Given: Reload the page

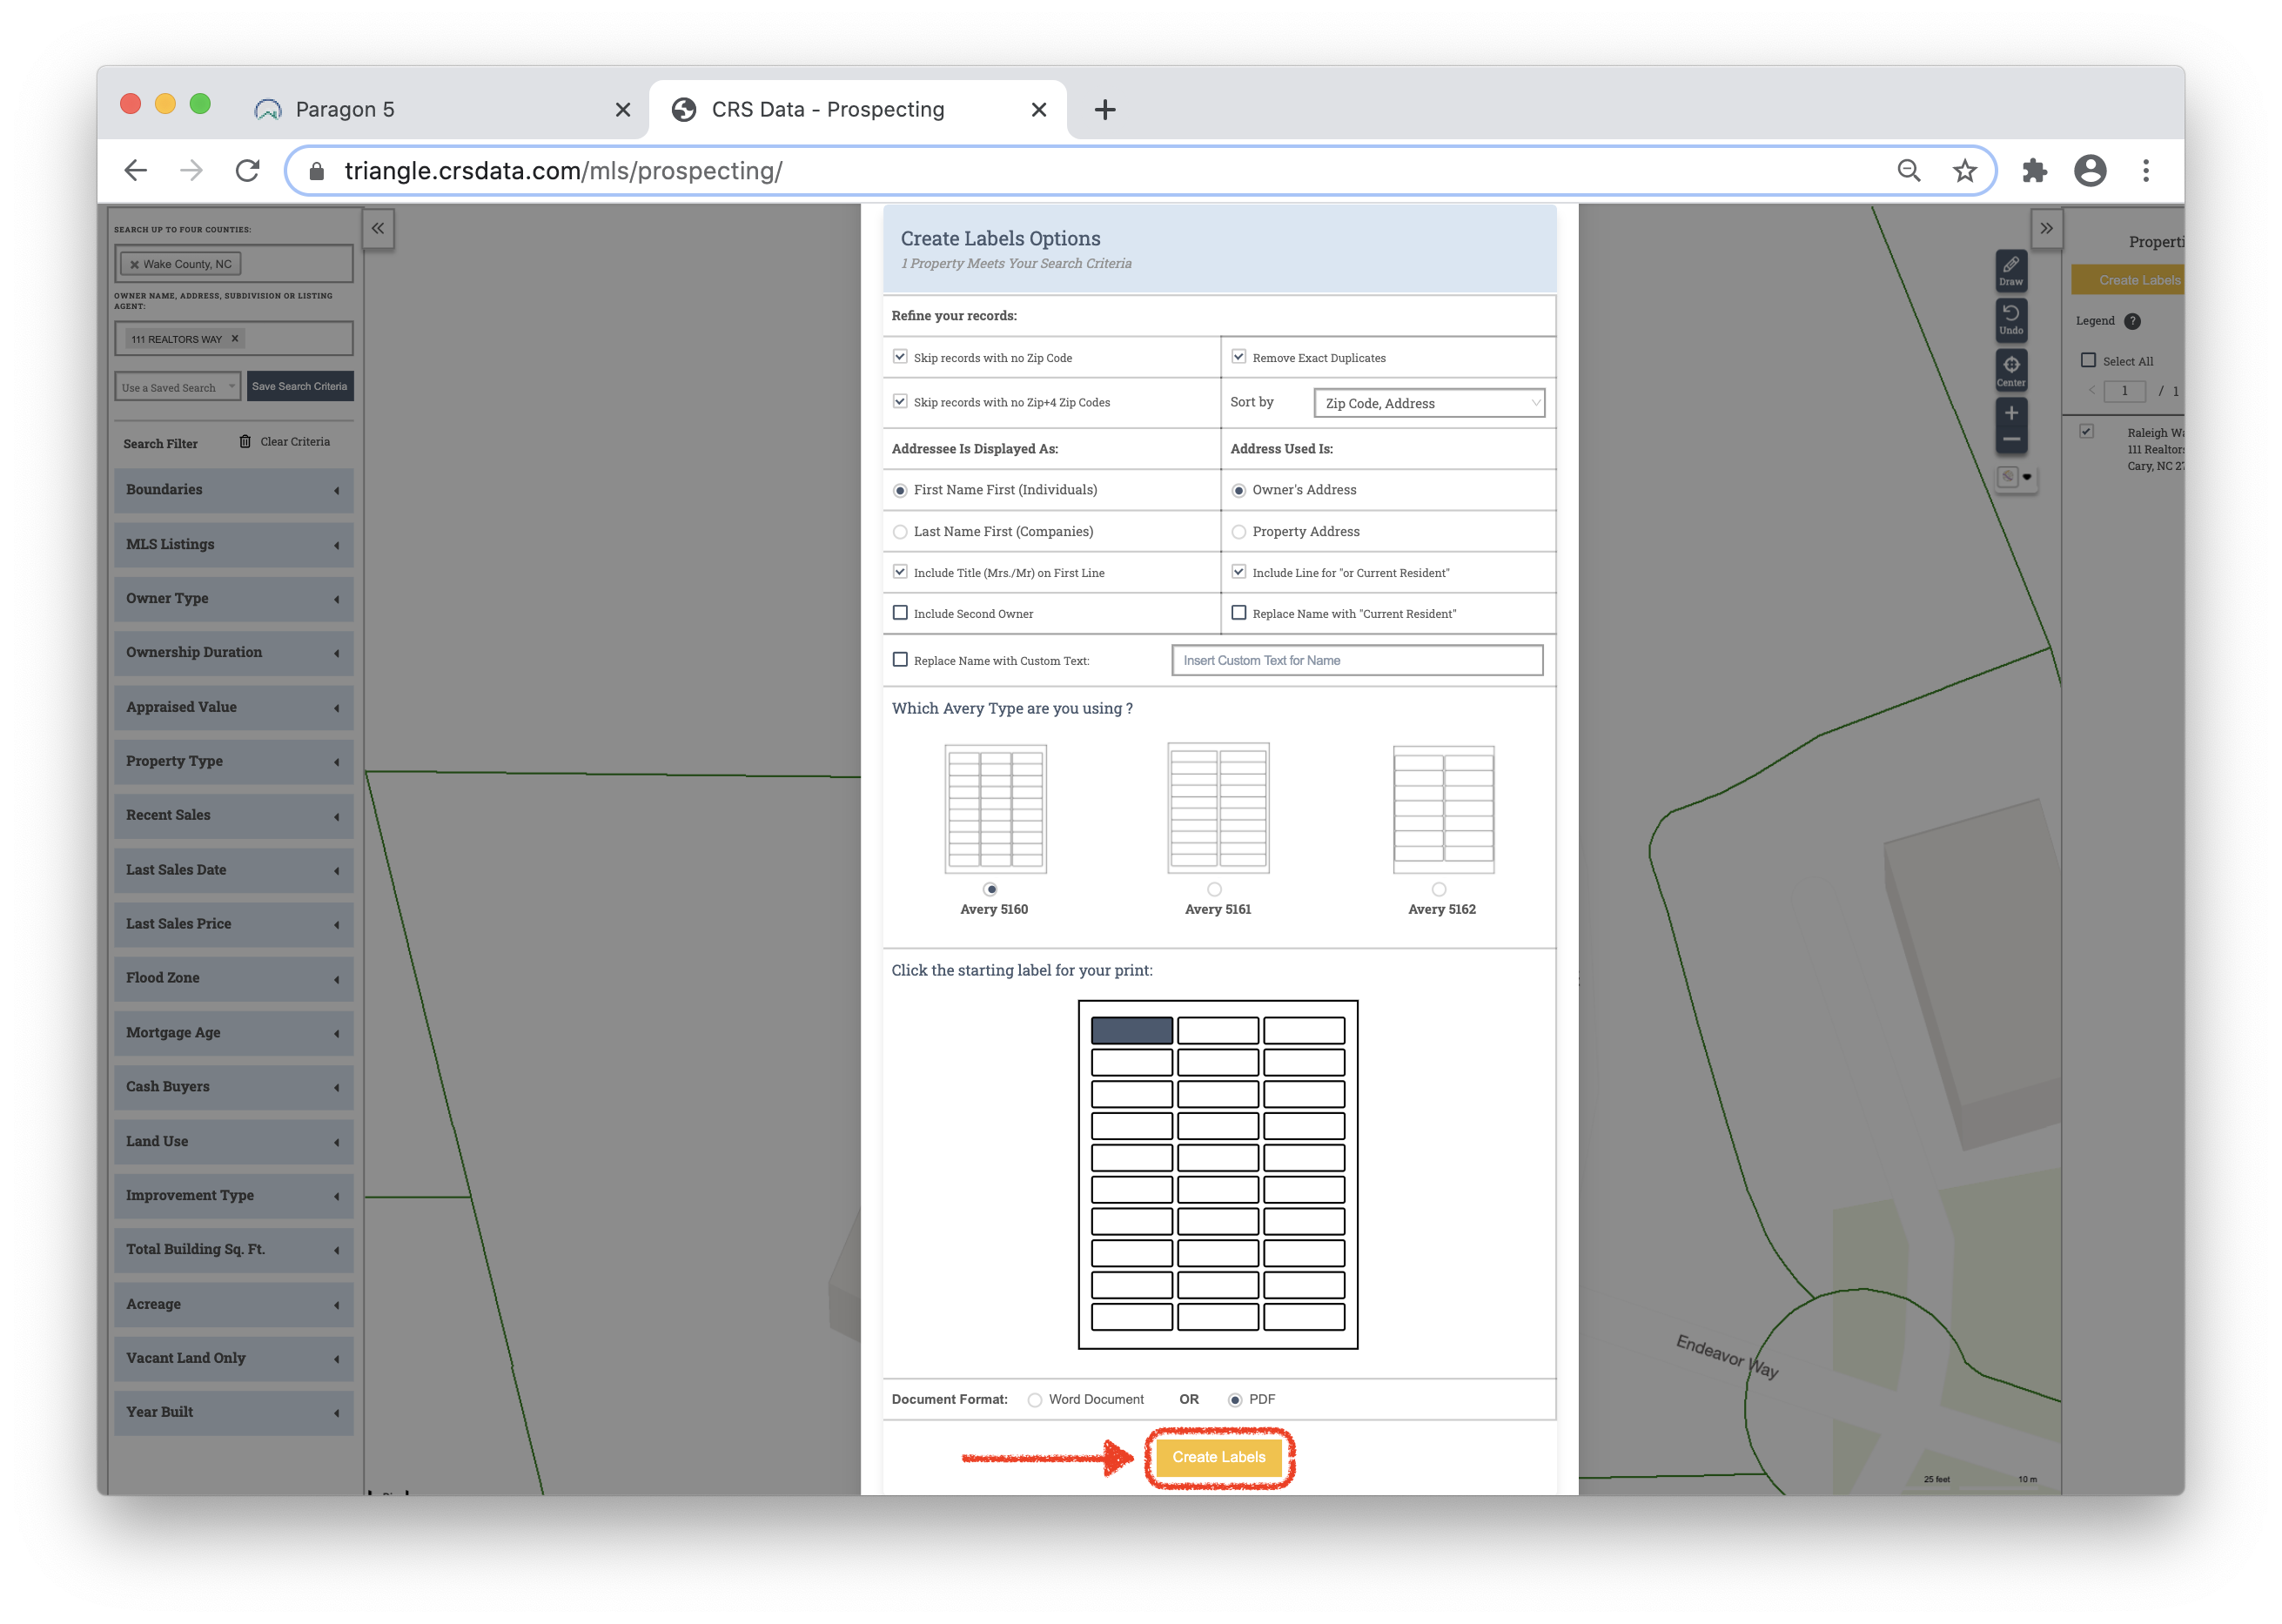Looking at the screenshot, I should click(x=247, y=170).
